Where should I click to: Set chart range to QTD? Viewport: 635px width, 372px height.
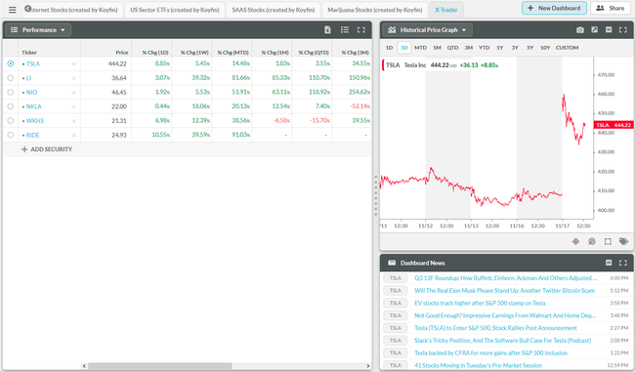[452, 48]
